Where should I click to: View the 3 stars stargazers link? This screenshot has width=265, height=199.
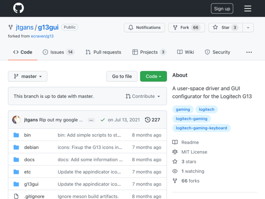184,162
